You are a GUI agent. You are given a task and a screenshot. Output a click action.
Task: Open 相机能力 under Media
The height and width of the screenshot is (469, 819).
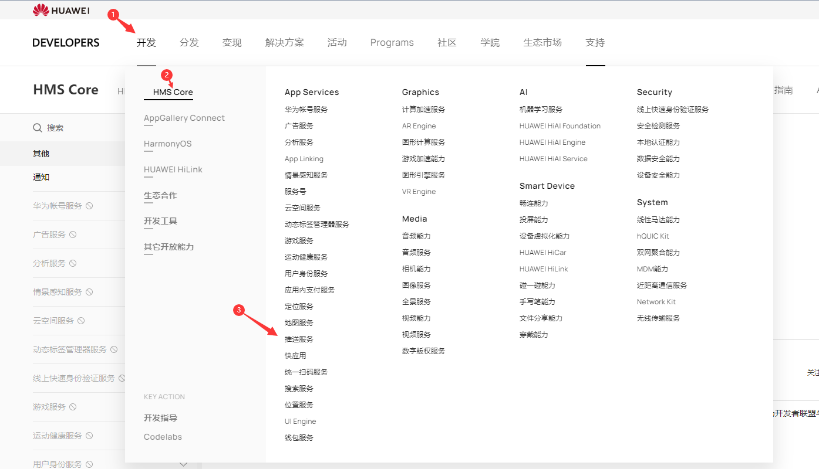(x=416, y=269)
